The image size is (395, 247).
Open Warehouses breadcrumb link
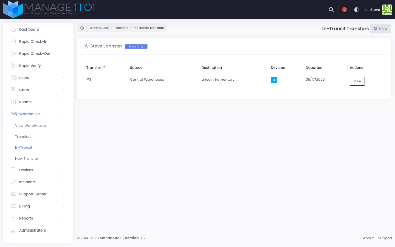tap(99, 28)
